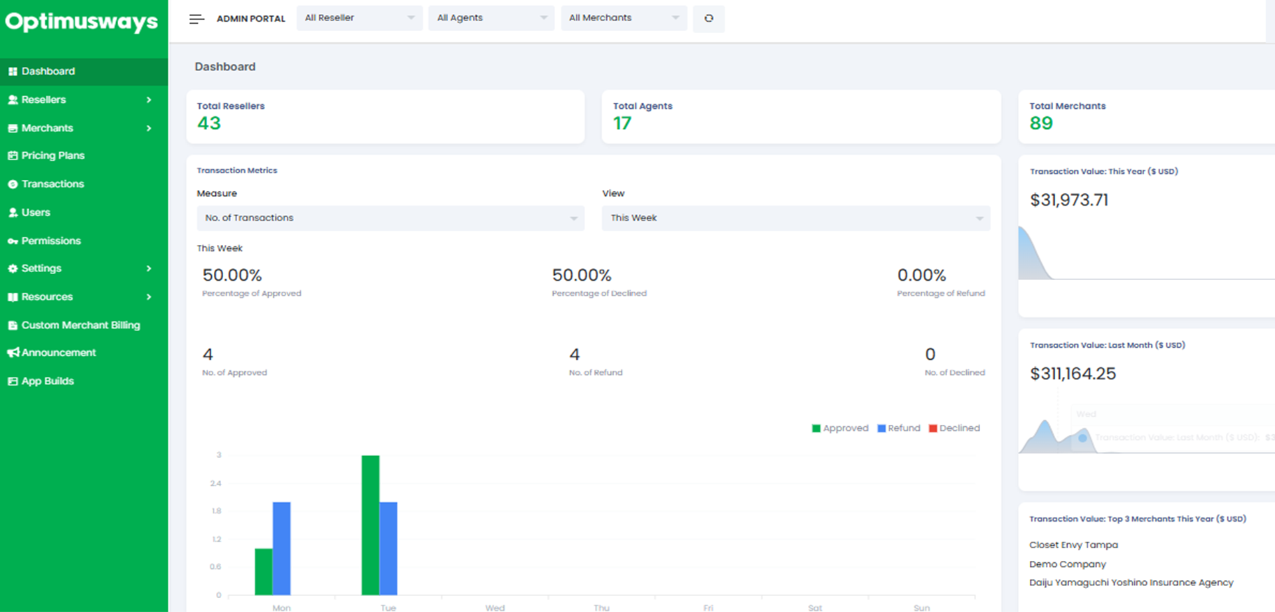
Task: Click the refresh icon in the top bar
Action: [x=709, y=19]
